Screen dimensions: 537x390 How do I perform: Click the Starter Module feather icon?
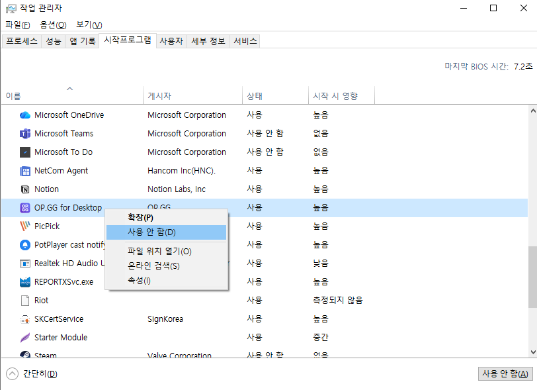pyautogui.click(x=25, y=337)
